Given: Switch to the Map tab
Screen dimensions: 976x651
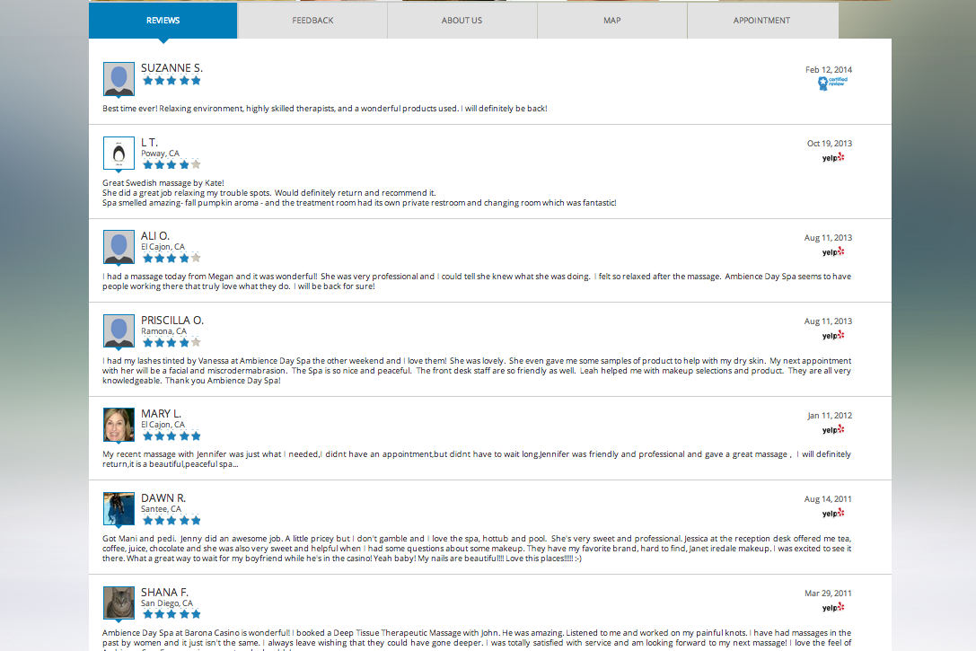Looking at the screenshot, I should tap(611, 21).
